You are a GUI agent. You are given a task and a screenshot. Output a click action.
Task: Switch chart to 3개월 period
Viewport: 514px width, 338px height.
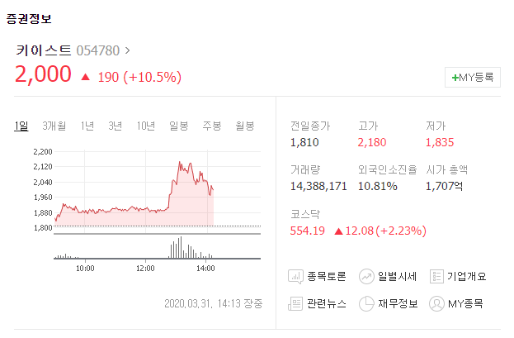pos(54,126)
